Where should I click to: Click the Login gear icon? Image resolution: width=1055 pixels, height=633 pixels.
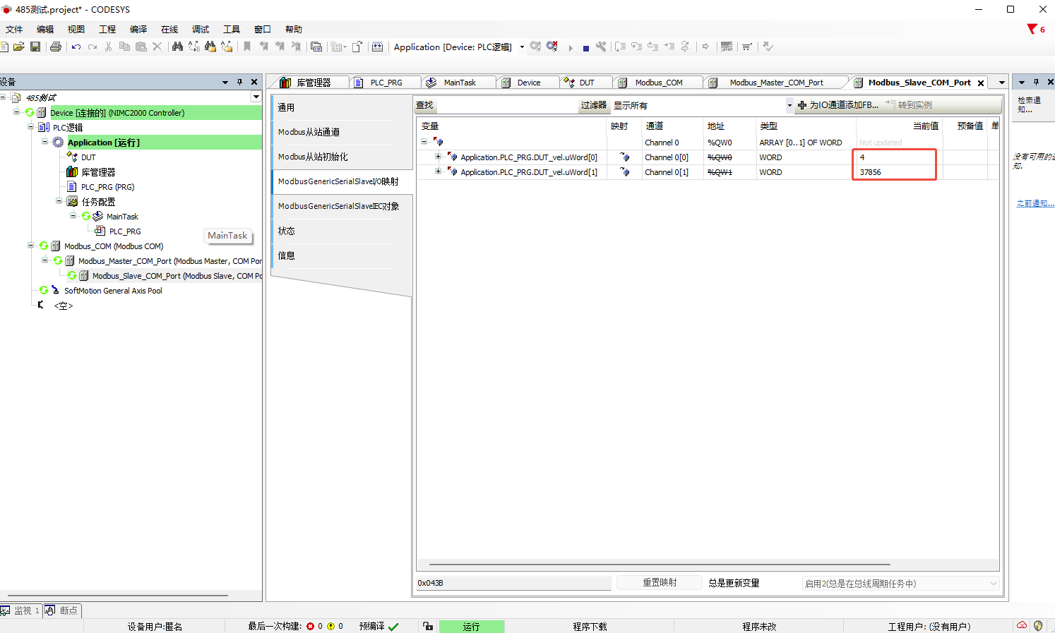pos(535,47)
